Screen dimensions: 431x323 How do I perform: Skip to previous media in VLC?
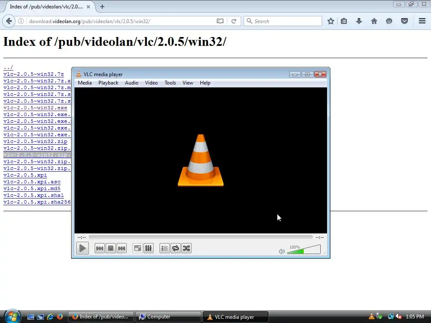(x=99, y=248)
